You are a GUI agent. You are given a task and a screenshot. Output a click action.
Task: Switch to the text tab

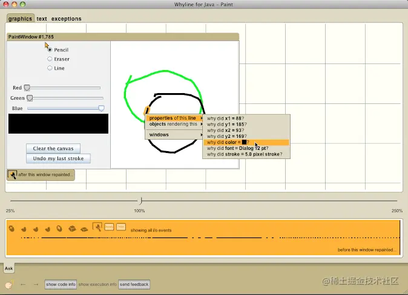point(42,19)
